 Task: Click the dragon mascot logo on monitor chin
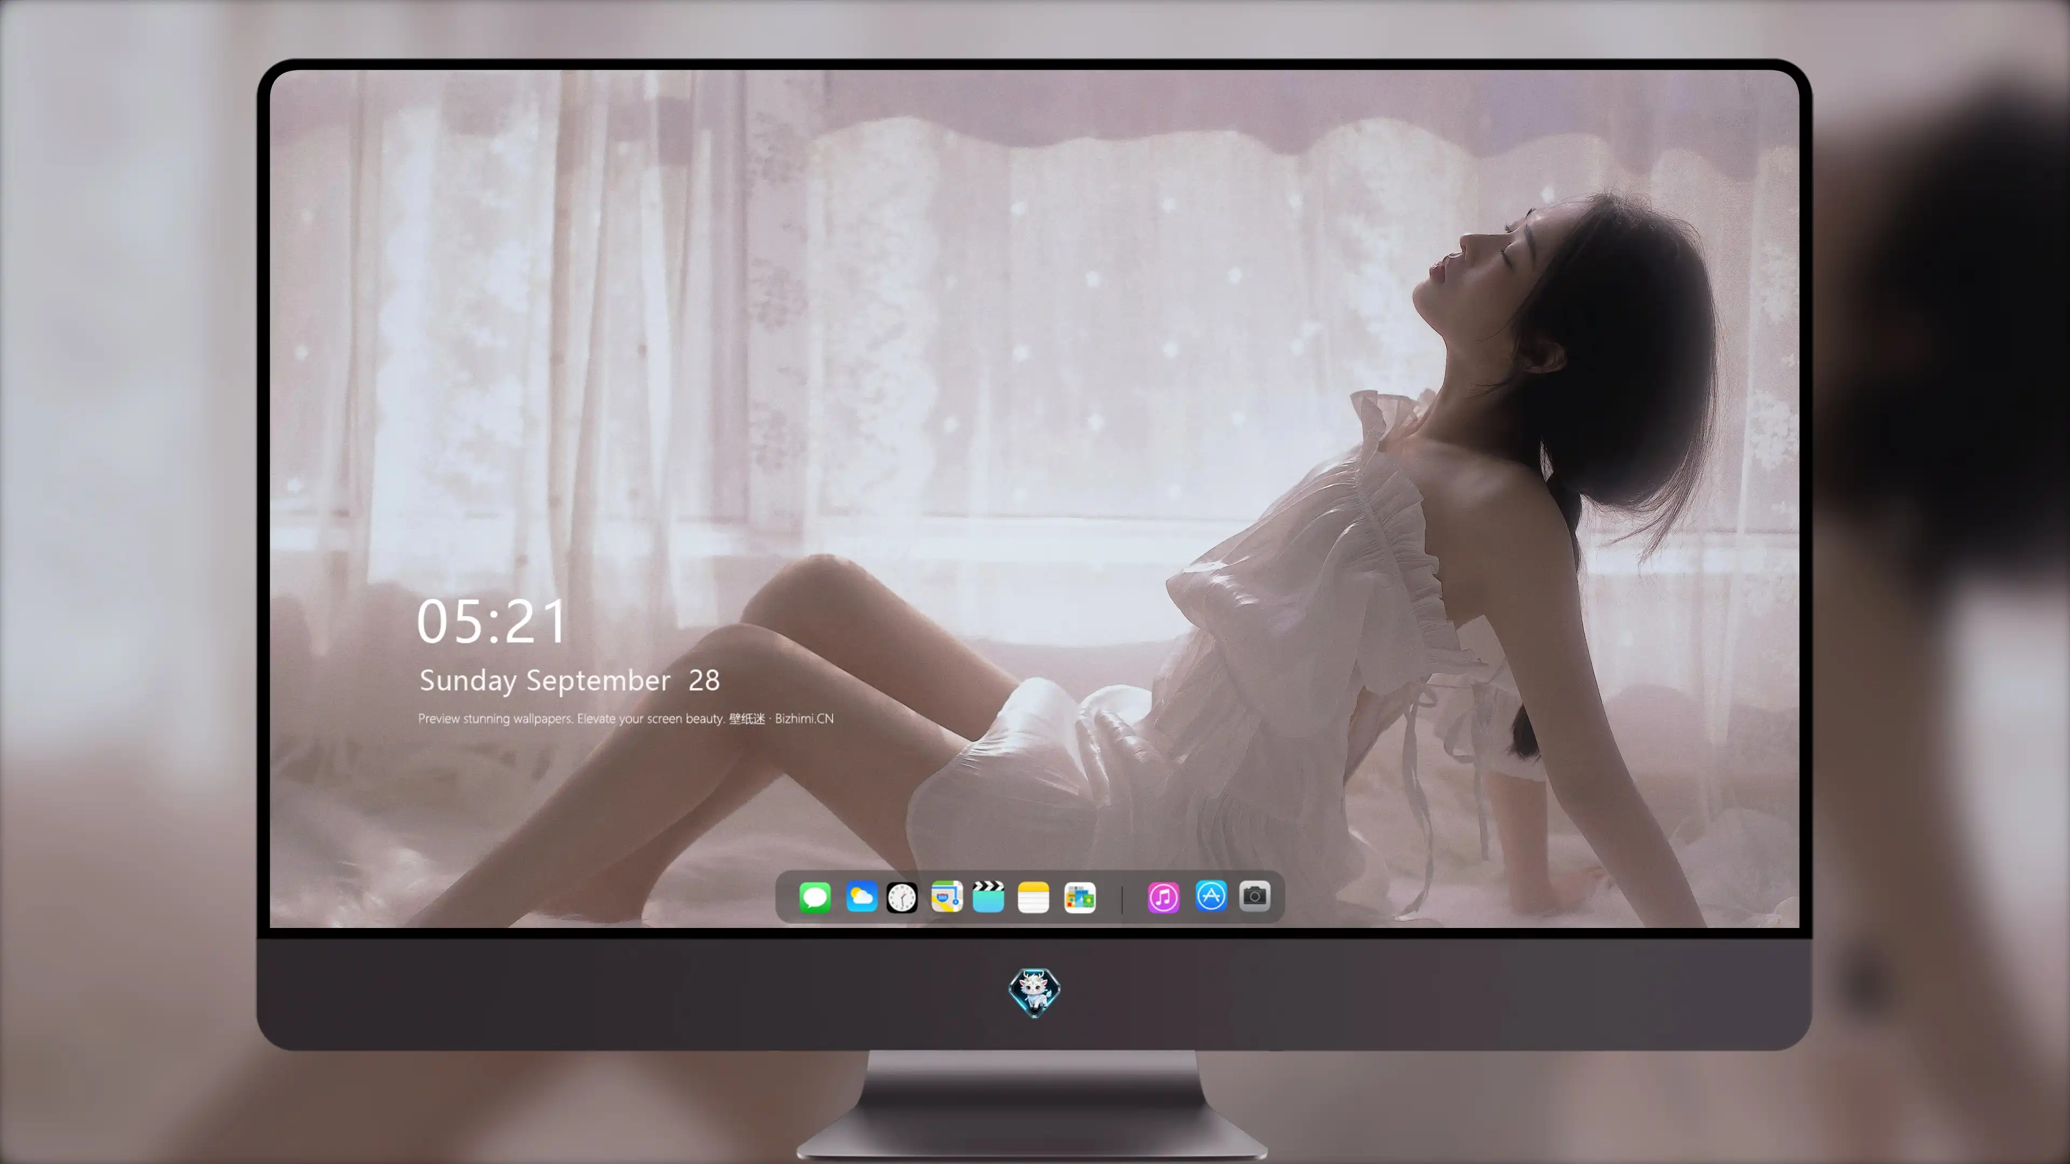pyautogui.click(x=1034, y=992)
